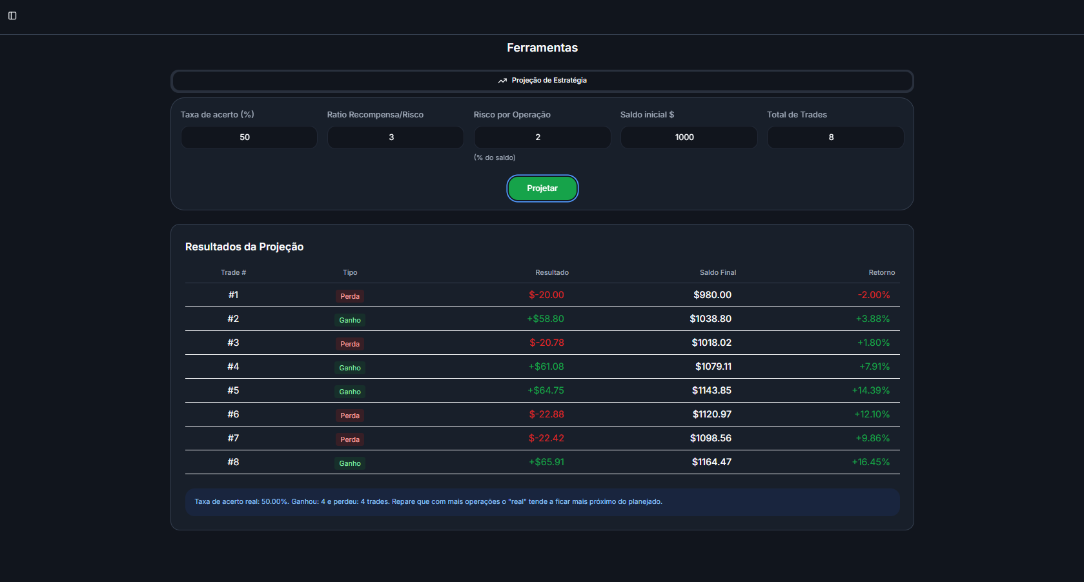Click the Perda badge on trade #1
The image size is (1084, 582).
350,296
